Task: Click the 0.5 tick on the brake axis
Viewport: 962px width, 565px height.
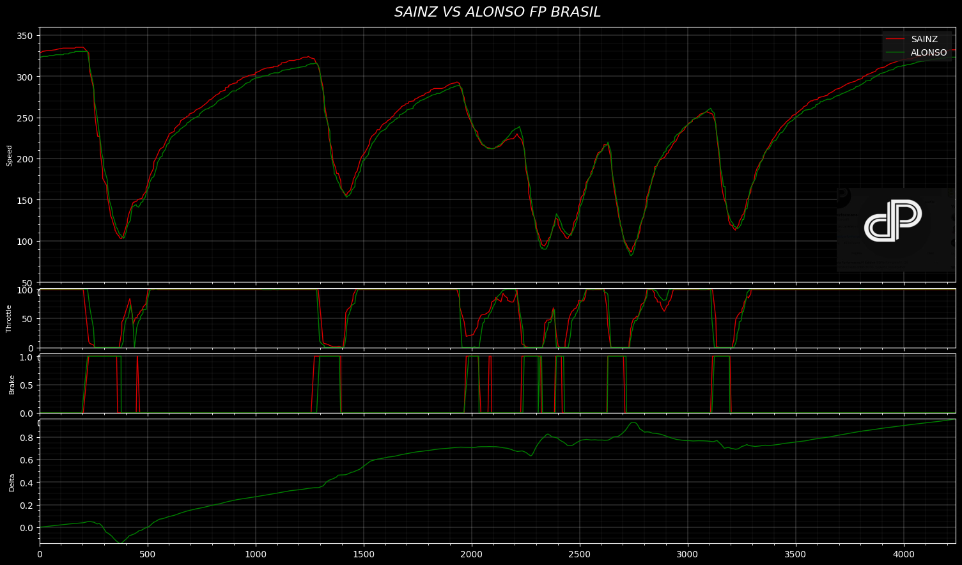Action: [x=26, y=385]
